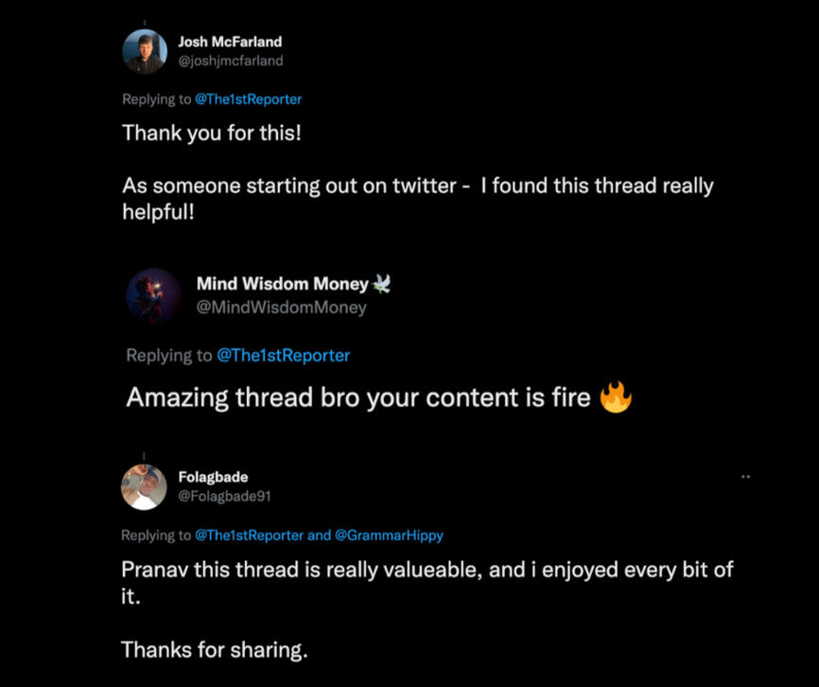Click the Folagbade display name

[x=213, y=477]
